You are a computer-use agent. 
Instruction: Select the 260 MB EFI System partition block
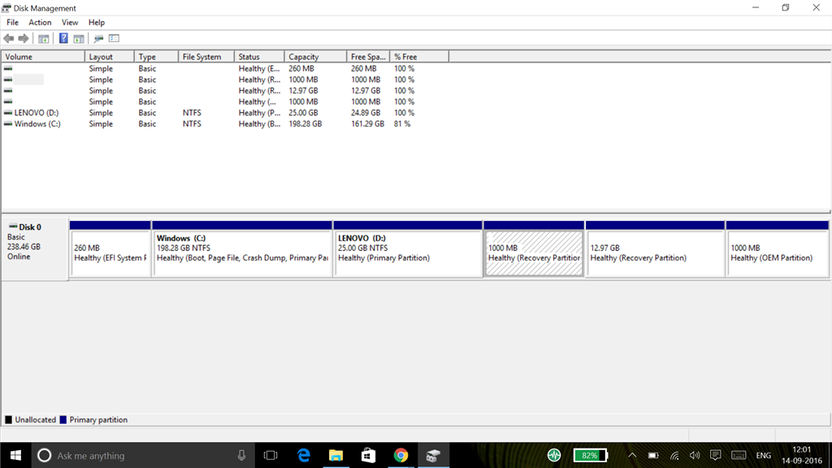110,249
